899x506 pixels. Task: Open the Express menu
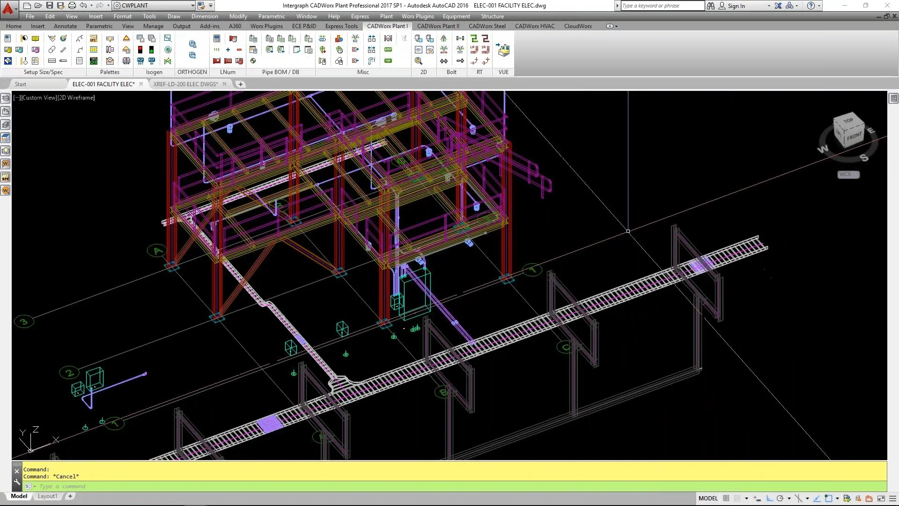[x=360, y=16]
